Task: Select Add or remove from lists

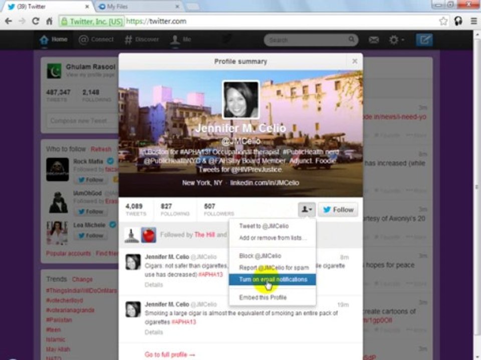Action: [272, 238]
